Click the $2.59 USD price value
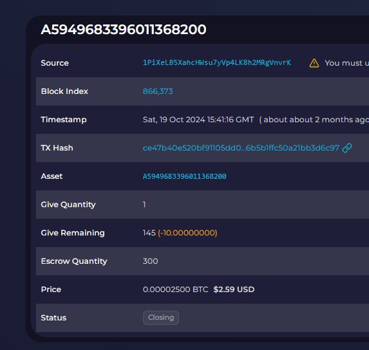Viewport: 369px width, 350px height. click(234, 290)
